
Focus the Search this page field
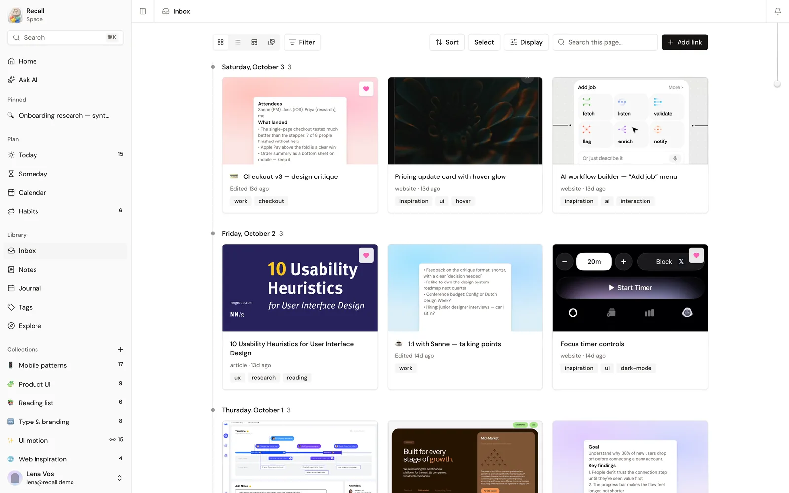(x=605, y=42)
